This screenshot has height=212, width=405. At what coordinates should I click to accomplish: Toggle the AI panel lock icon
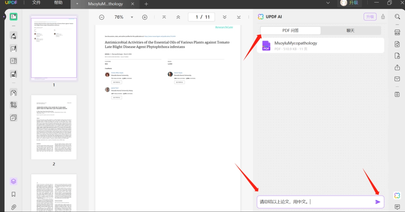[383, 17]
